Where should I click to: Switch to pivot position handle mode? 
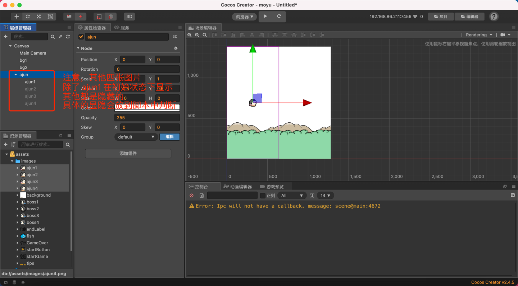(x=69, y=17)
